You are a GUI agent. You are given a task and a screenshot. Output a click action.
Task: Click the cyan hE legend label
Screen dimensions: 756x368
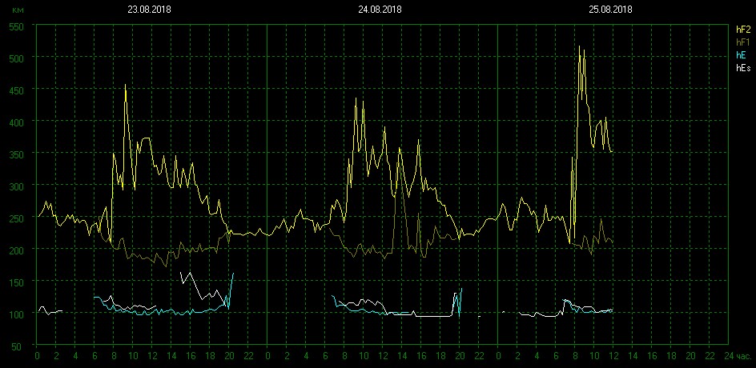click(x=741, y=55)
